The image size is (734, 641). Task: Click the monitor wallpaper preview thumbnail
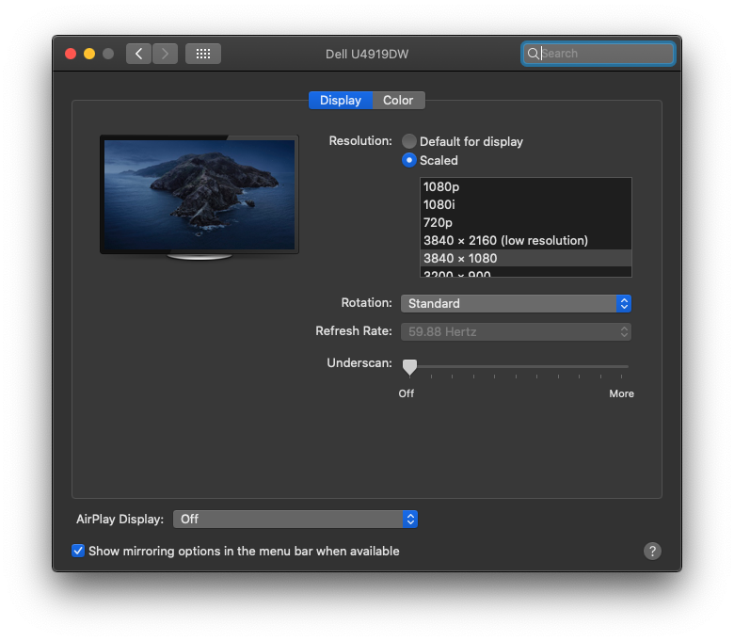pos(199,195)
